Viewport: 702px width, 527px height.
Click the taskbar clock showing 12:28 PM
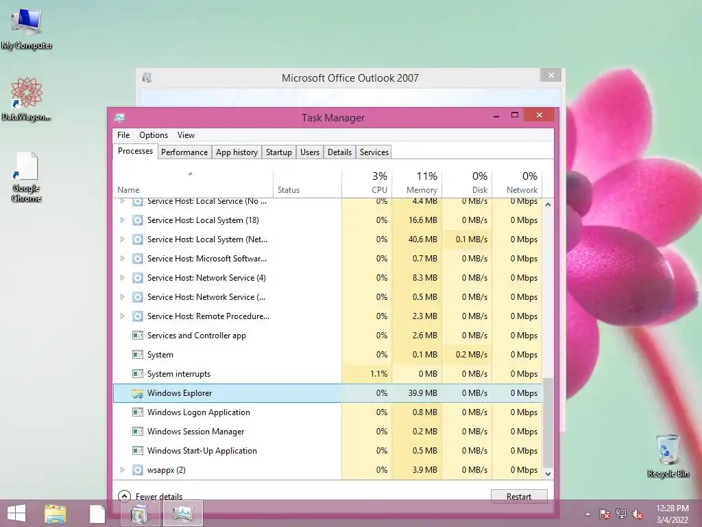click(672, 513)
